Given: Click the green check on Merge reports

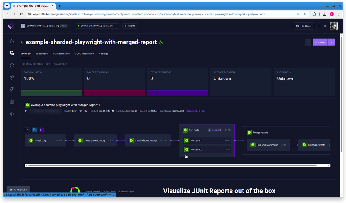Looking at the screenshot, I should [249, 132].
